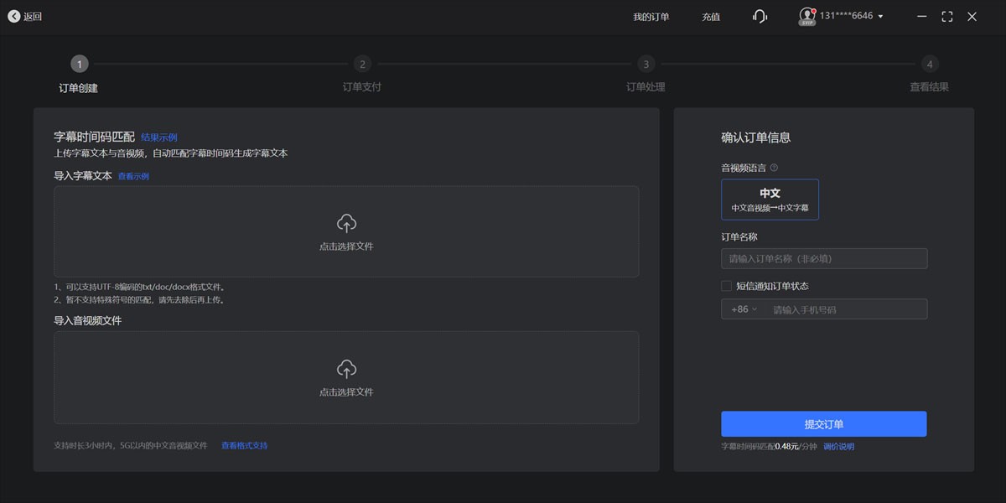The height and width of the screenshot is (503, 1006).
Task: Click step 1 订单创建 circle
Action: click(79, 64)
